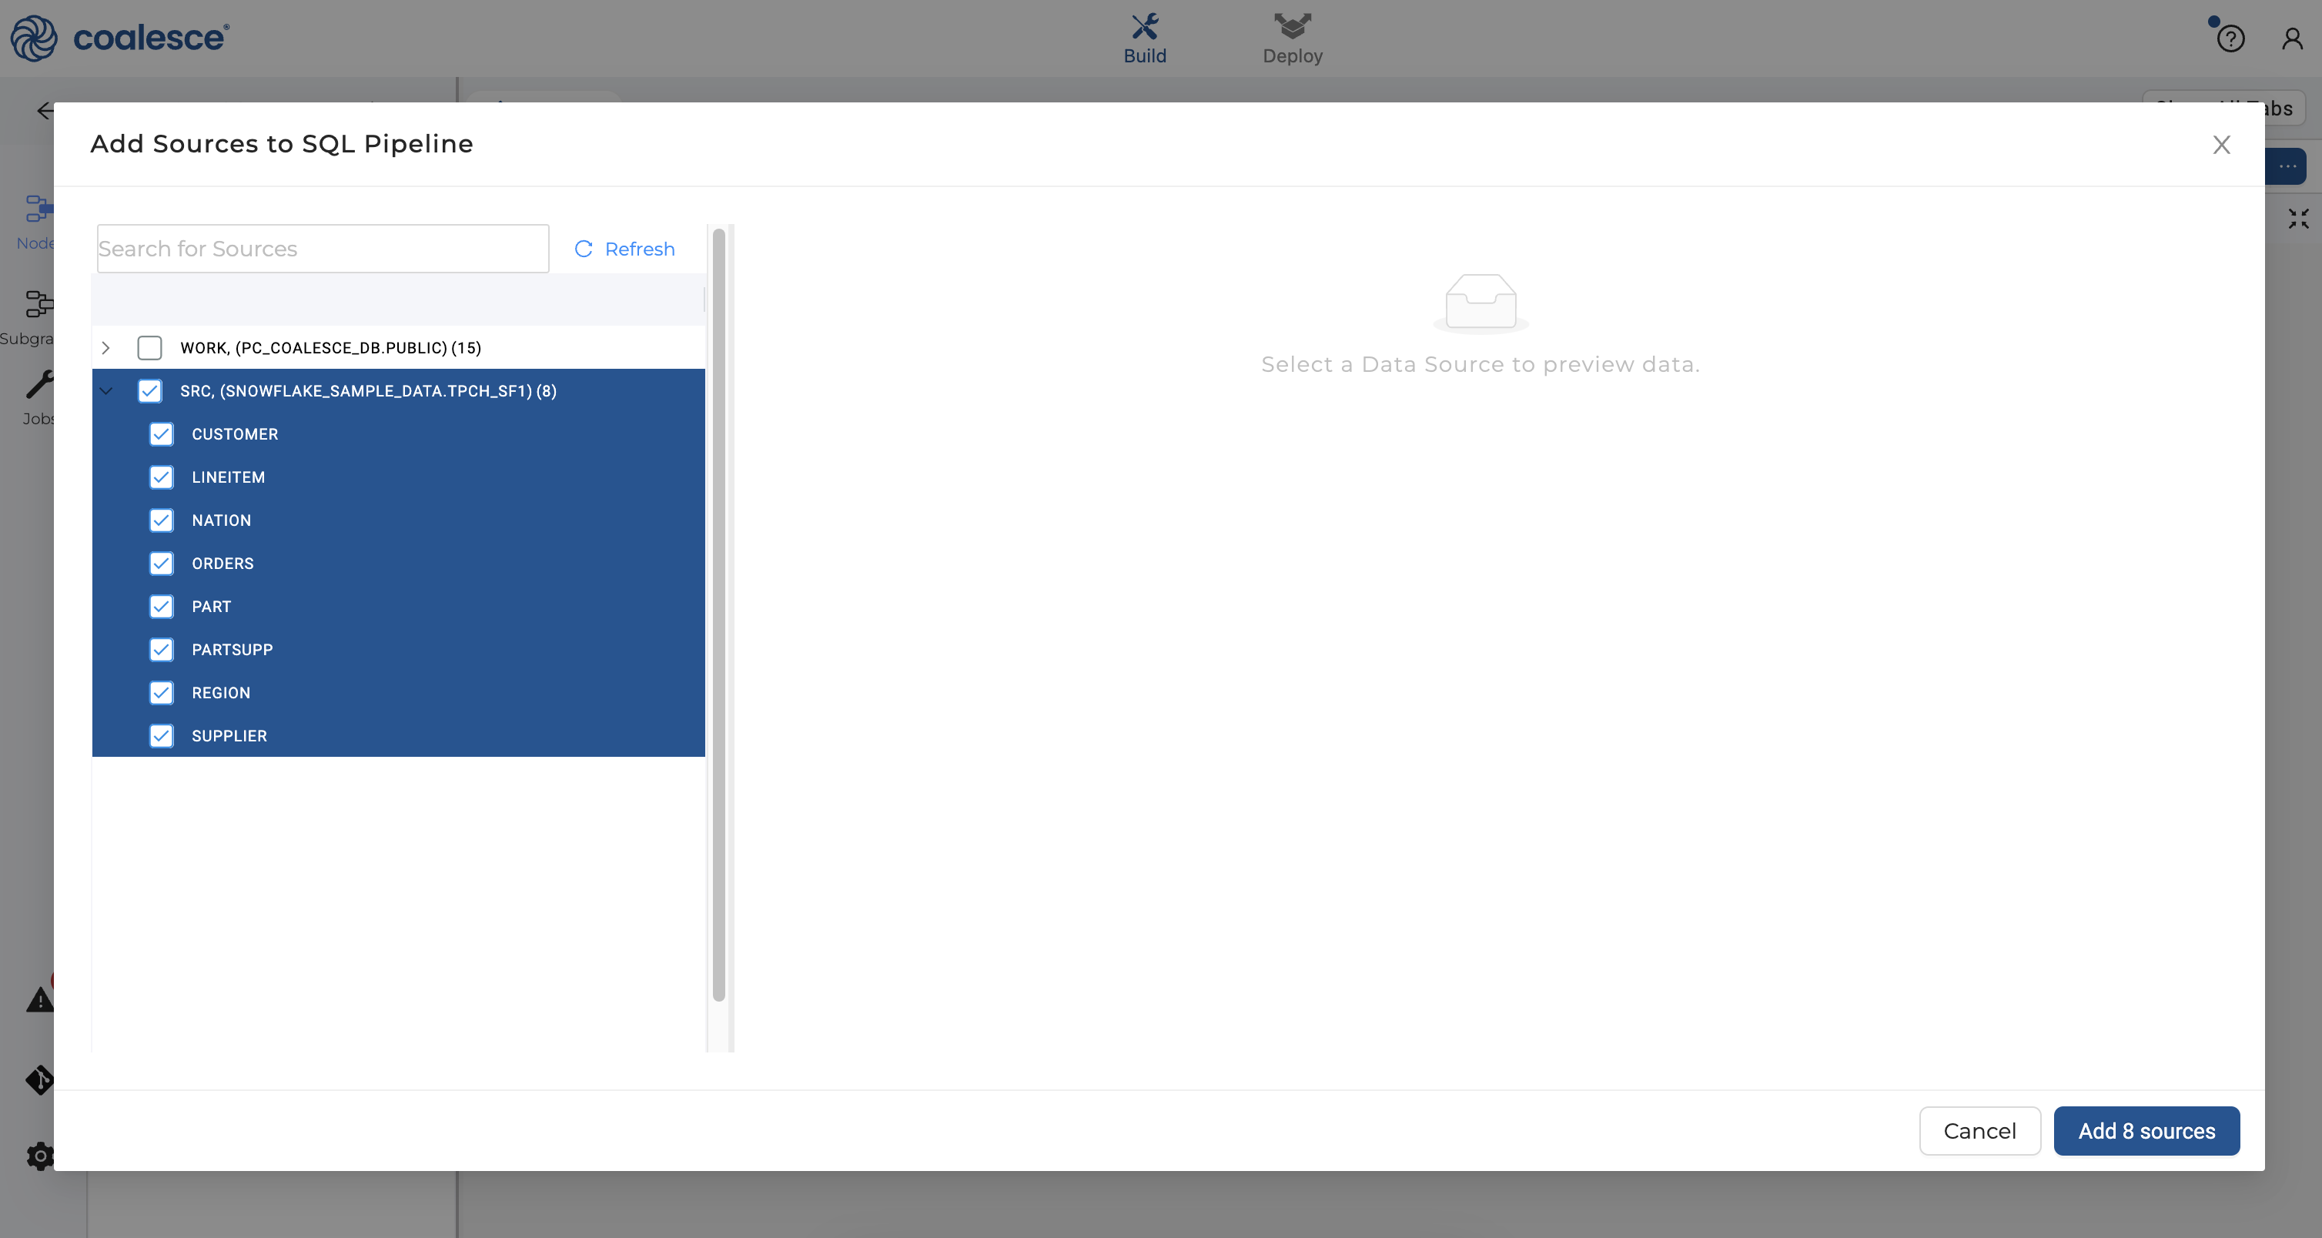Expand the WORK storage location group
2322x1238 pixels.
point(105,348)
